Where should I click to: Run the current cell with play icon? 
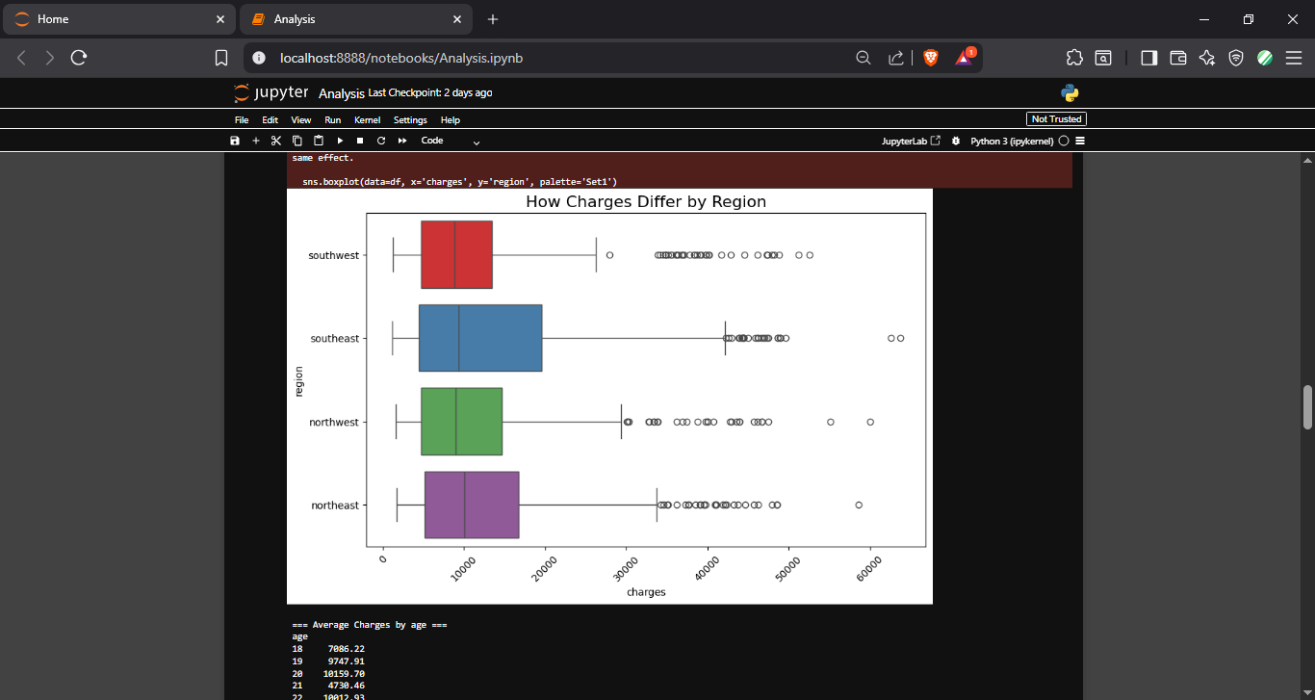tap(340, 141)
